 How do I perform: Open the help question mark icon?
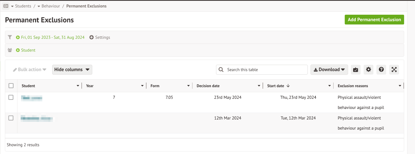[x=381, y=70]
